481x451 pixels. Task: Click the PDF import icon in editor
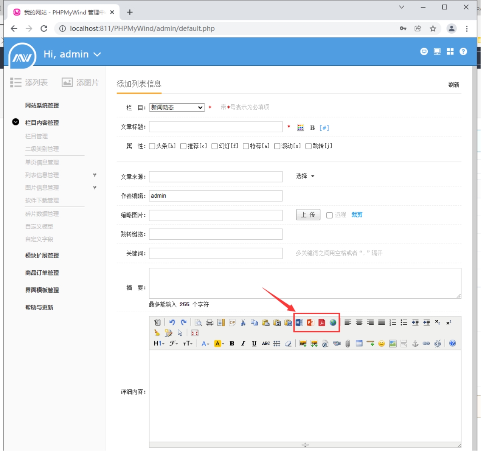(x=322, y=323)
